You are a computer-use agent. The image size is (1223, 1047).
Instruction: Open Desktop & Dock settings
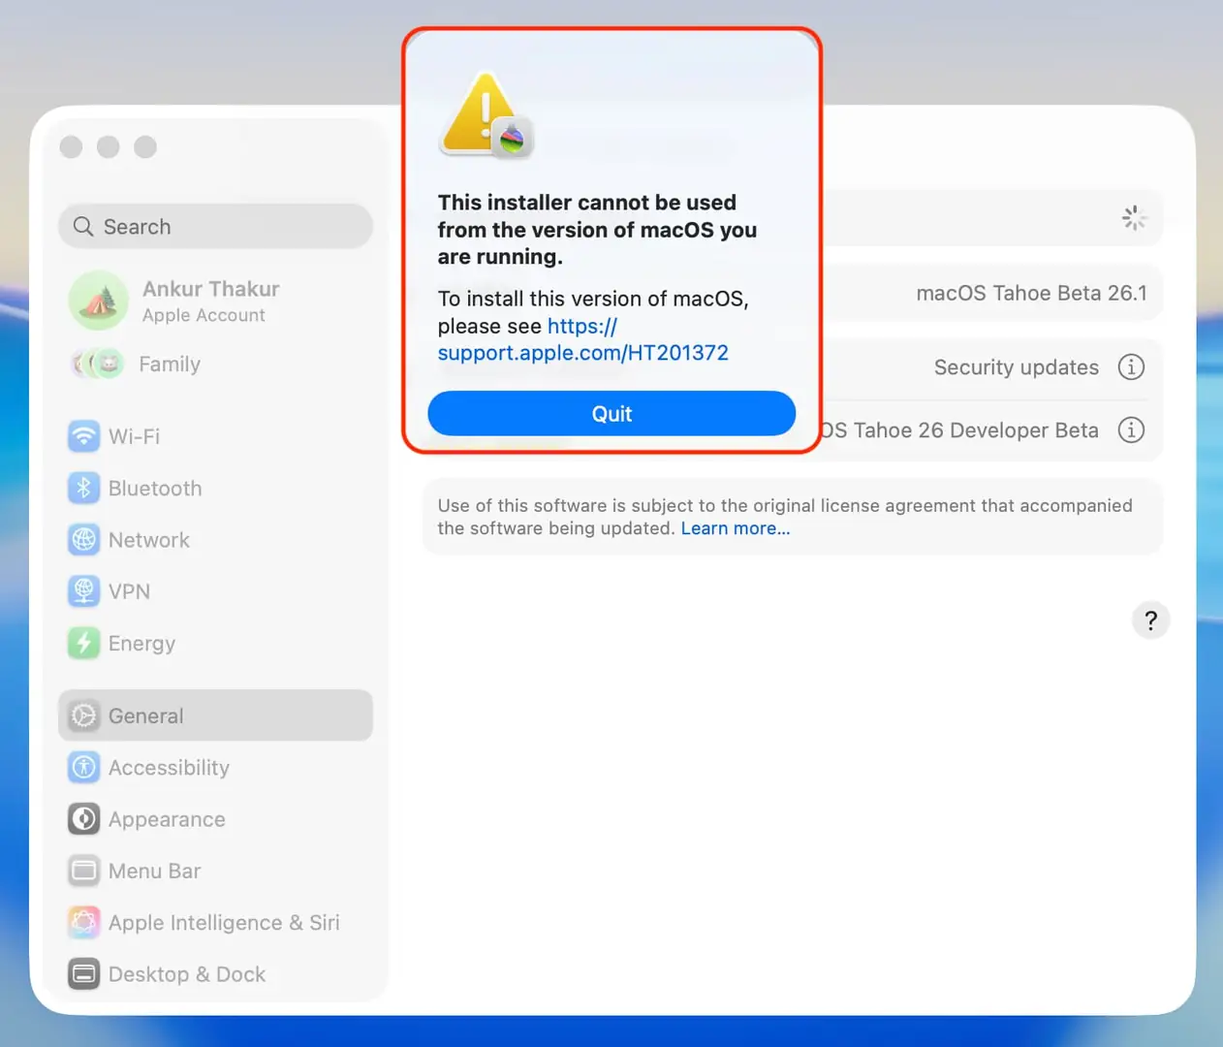click(215, 974)
